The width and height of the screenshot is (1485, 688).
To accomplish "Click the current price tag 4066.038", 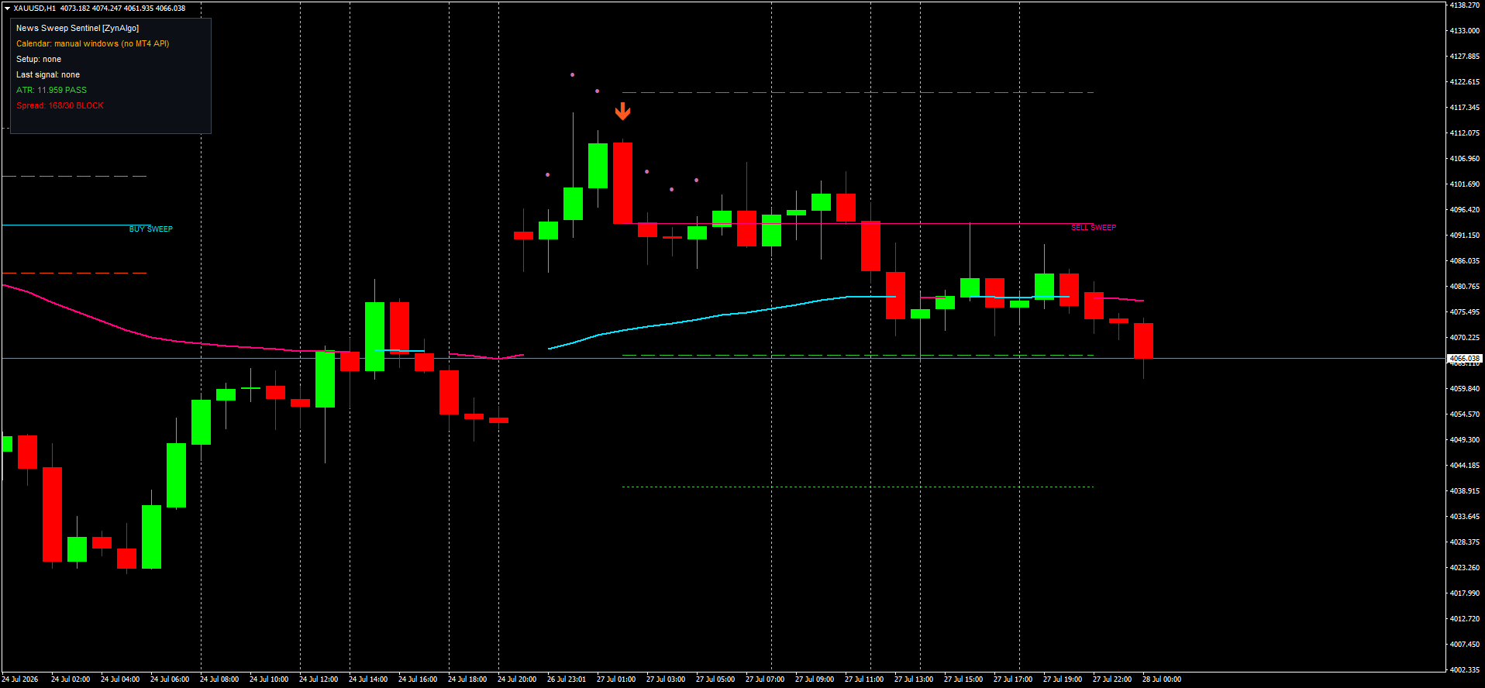I will (x=1464, y=359).
